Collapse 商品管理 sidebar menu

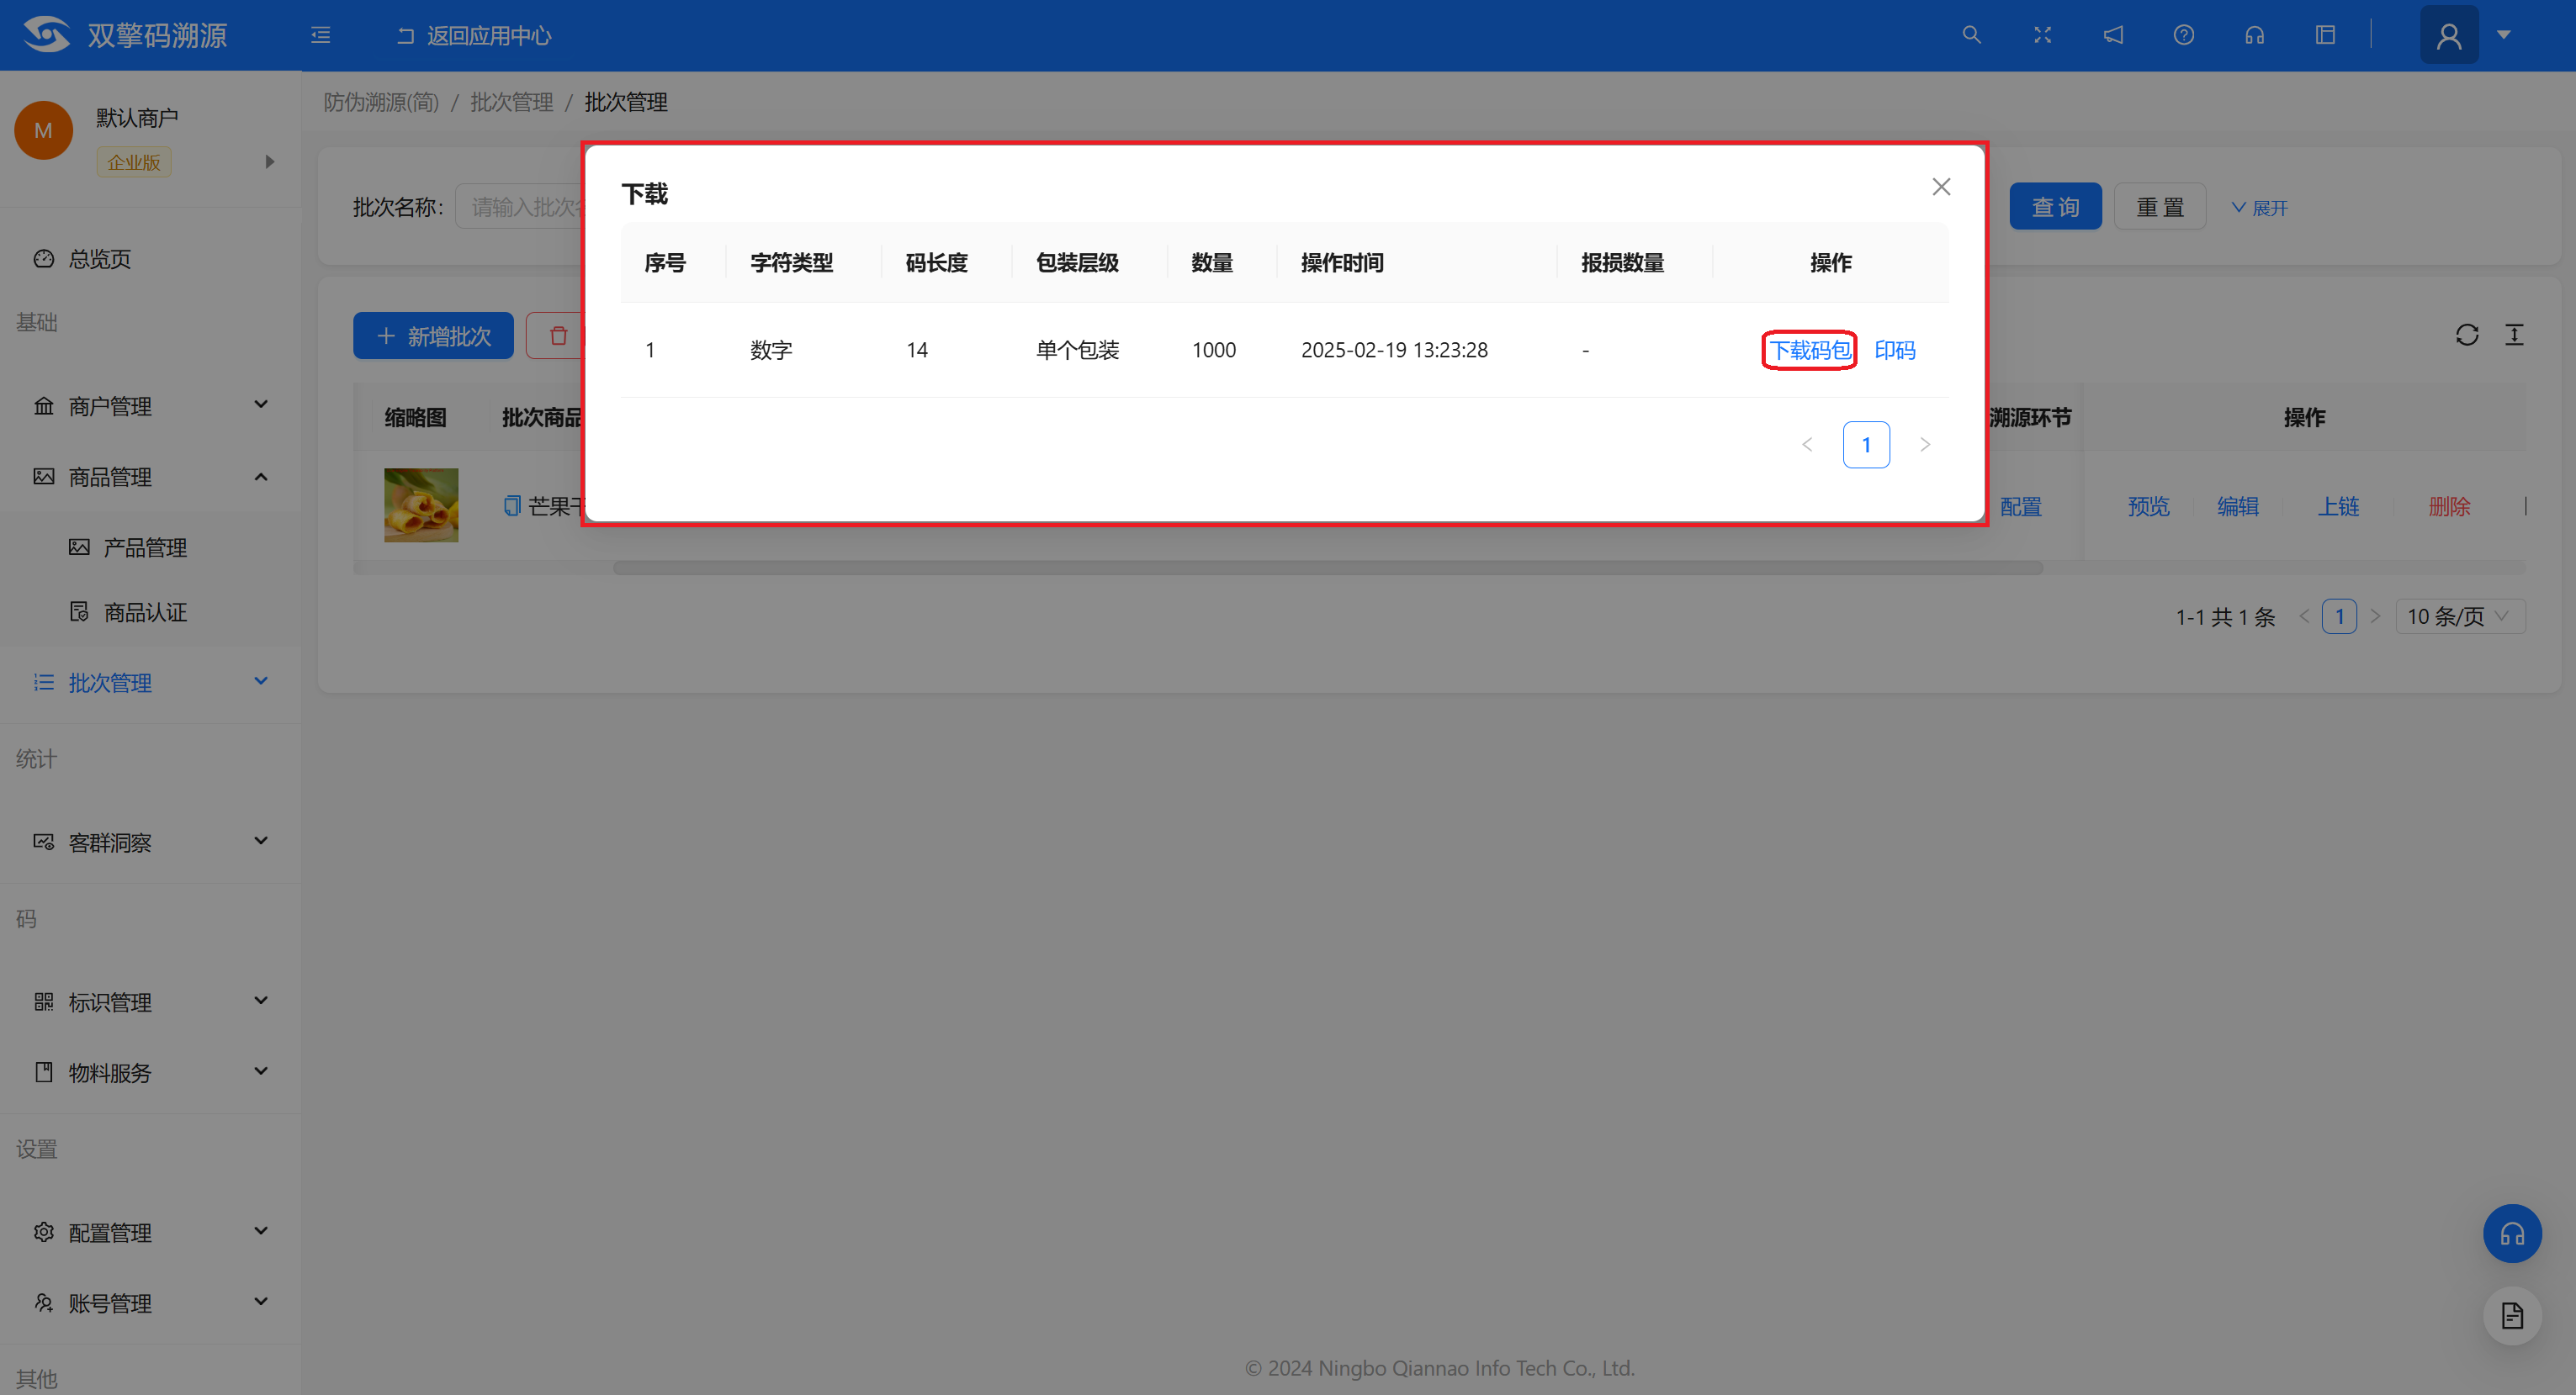click(x=150, y=477)
